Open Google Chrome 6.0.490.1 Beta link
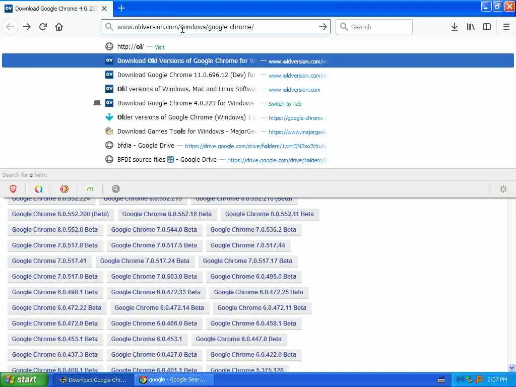Image resolution: width=516 pixels, height=387 pixels. tap(55, 292)
